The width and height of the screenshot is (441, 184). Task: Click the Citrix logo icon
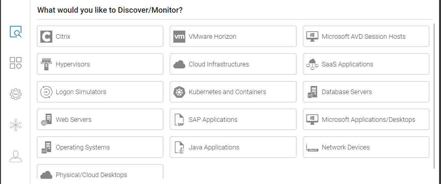[46, 36]
